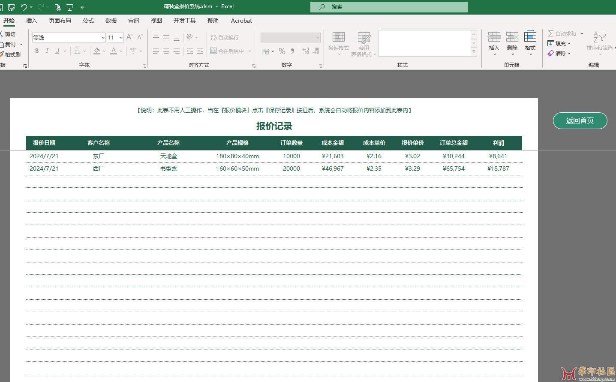The width and height of the screenshot is (616, 382).
Task: Click the Redo icon in the title bar
Action: (41, 7)
